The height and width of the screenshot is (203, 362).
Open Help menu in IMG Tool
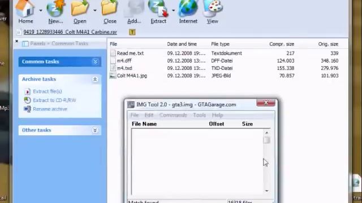pos(217,115)
